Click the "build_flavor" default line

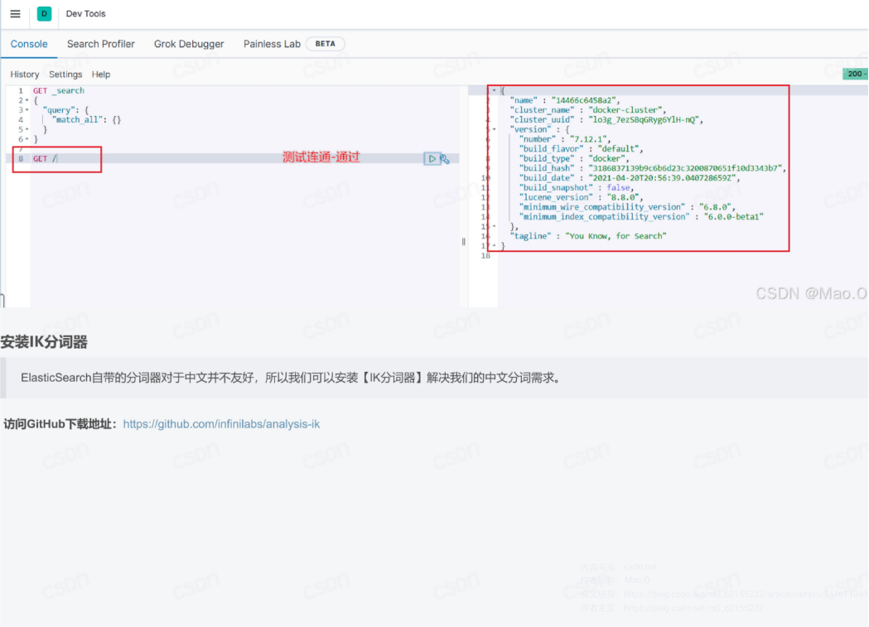point(582,148)
